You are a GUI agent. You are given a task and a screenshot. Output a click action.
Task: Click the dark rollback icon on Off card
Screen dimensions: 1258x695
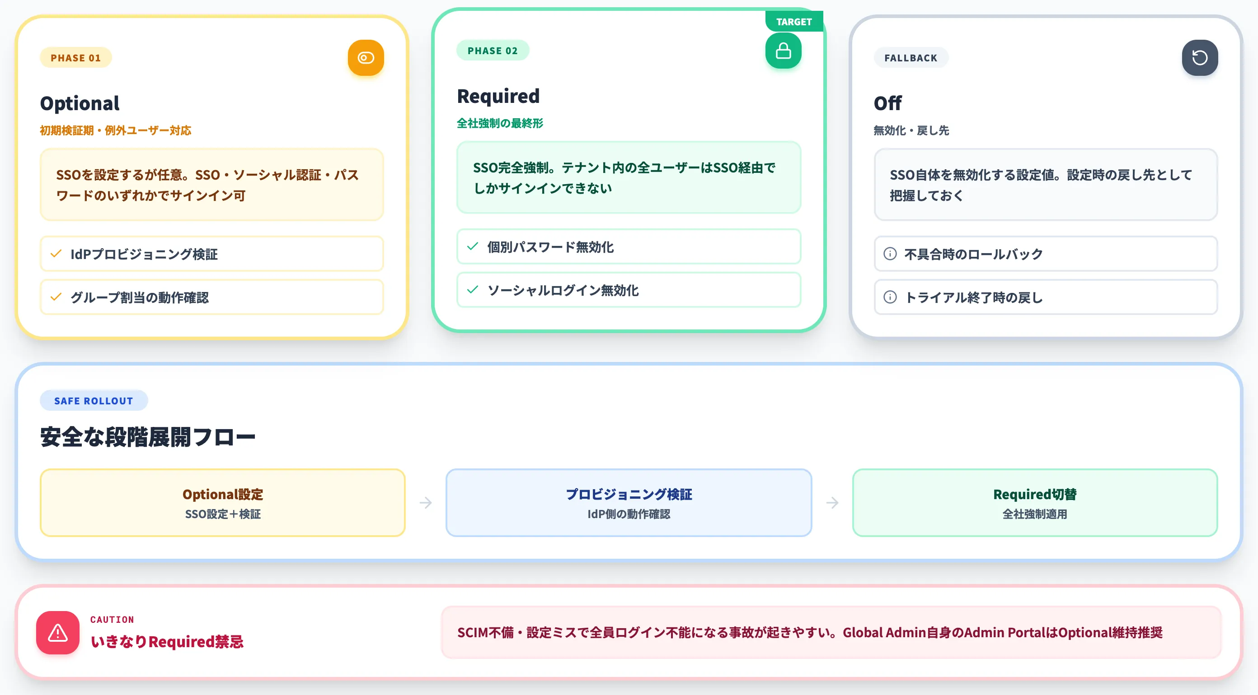pos(1200,58)
